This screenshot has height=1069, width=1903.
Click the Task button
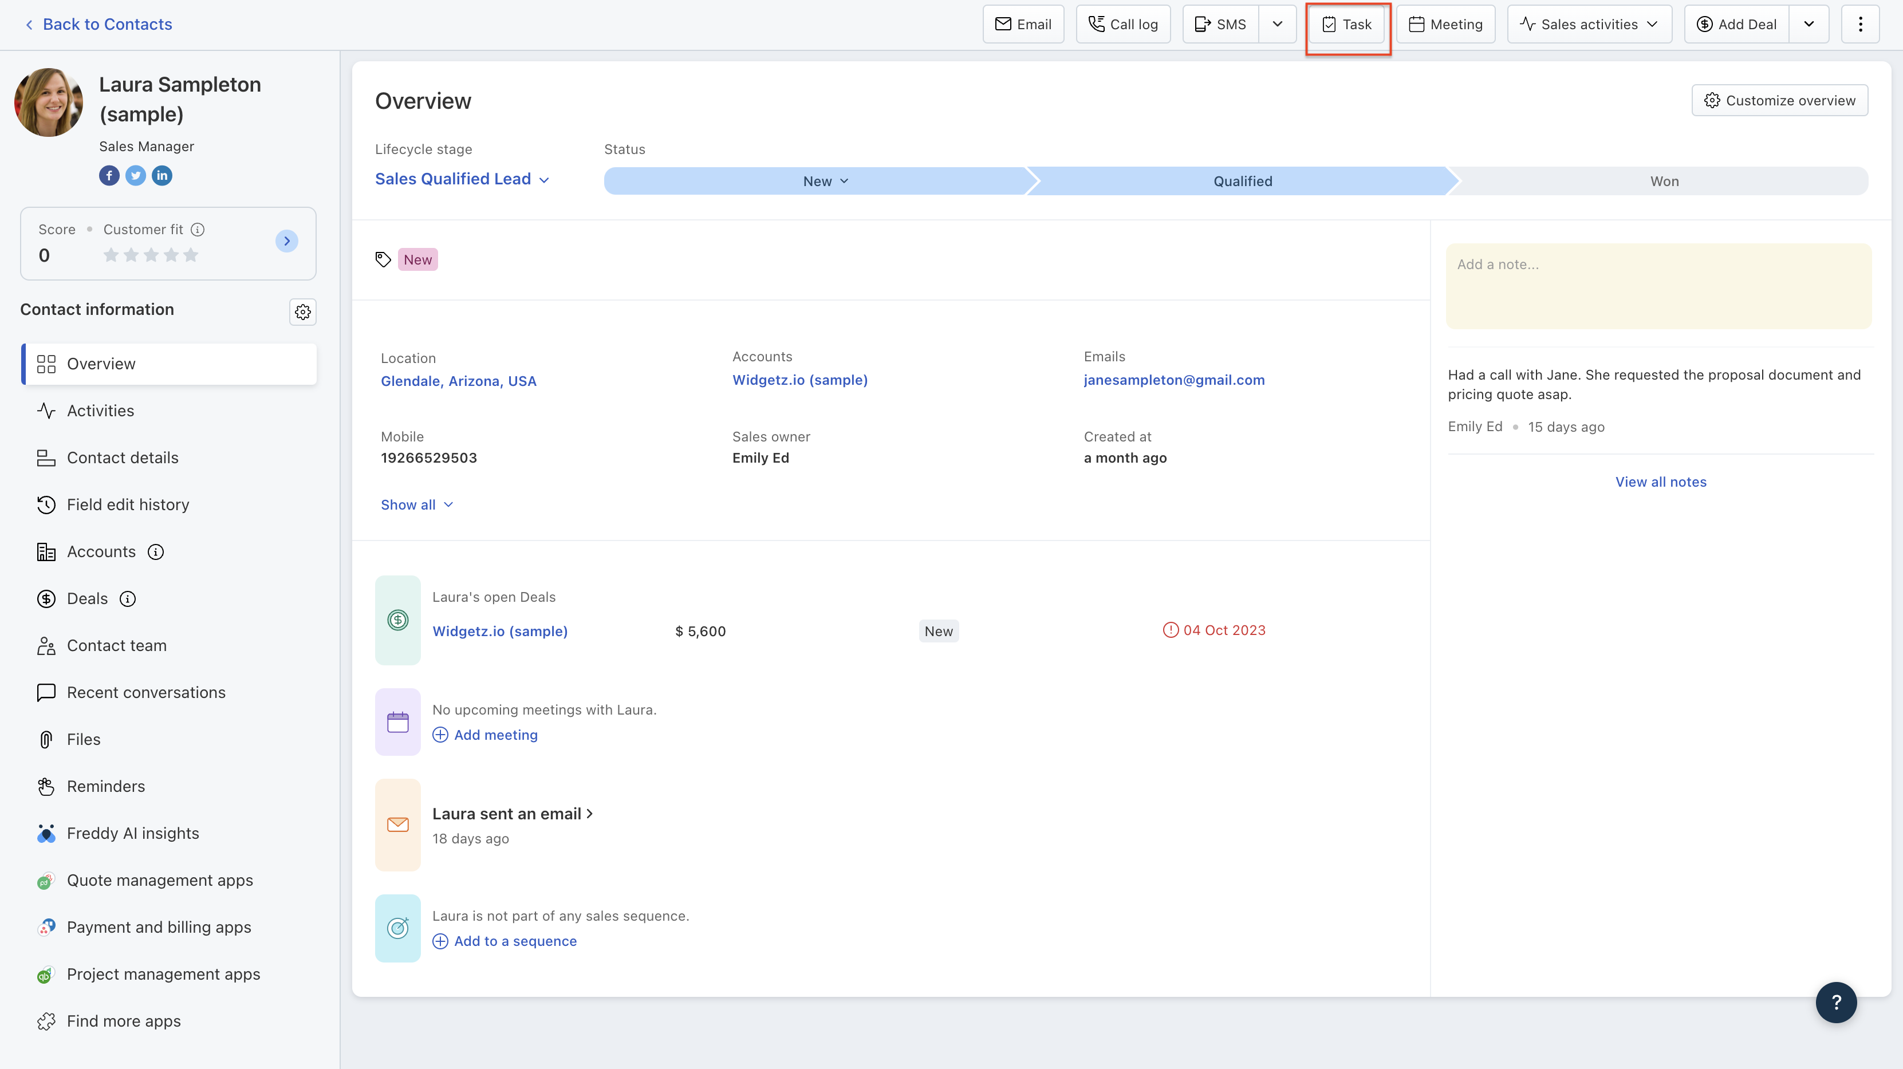pos(1347,25)
